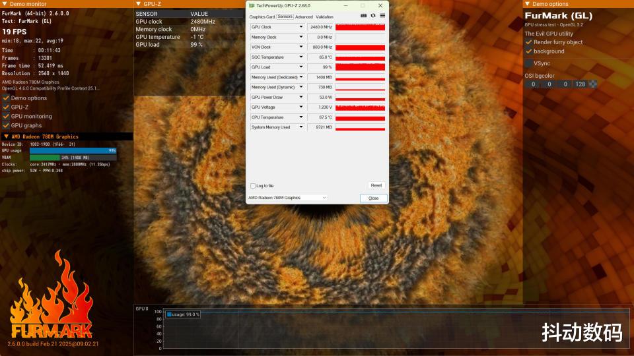Viewport: 634px width, 356px height.
Task: Click the OSI bgcolor color preview square
Action: [x=593, y=84]
